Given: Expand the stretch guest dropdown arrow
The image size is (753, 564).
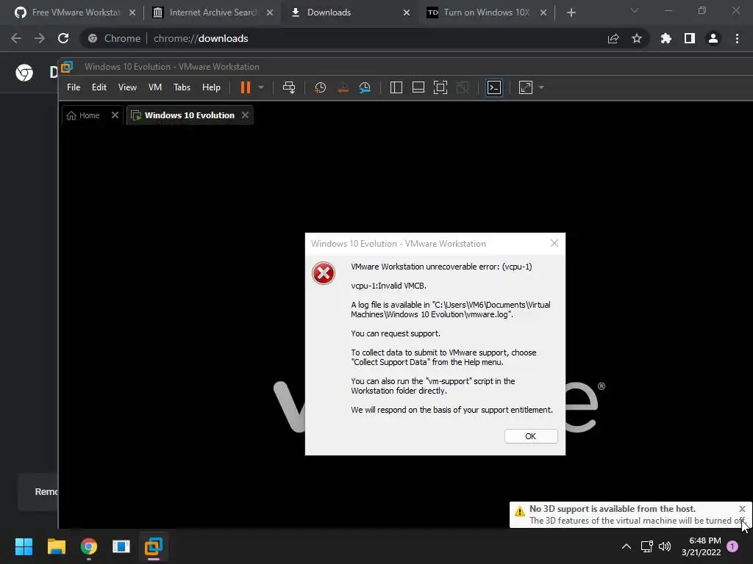Looking at the screenshot, I should [541, 87].
